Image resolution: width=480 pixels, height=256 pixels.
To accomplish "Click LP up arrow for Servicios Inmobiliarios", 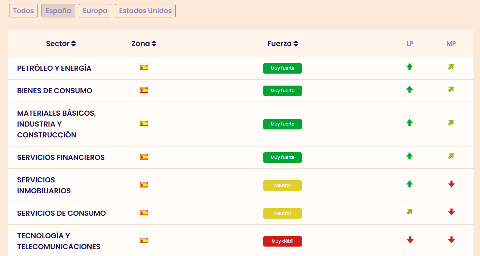I will coord(410,184).
